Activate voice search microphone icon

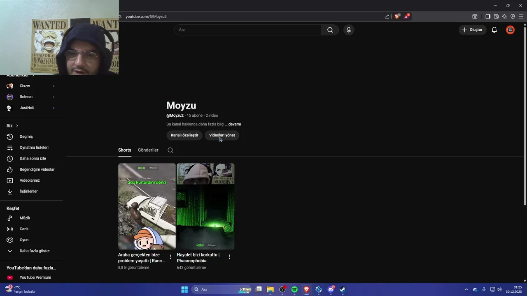click(x=349, y=30)
